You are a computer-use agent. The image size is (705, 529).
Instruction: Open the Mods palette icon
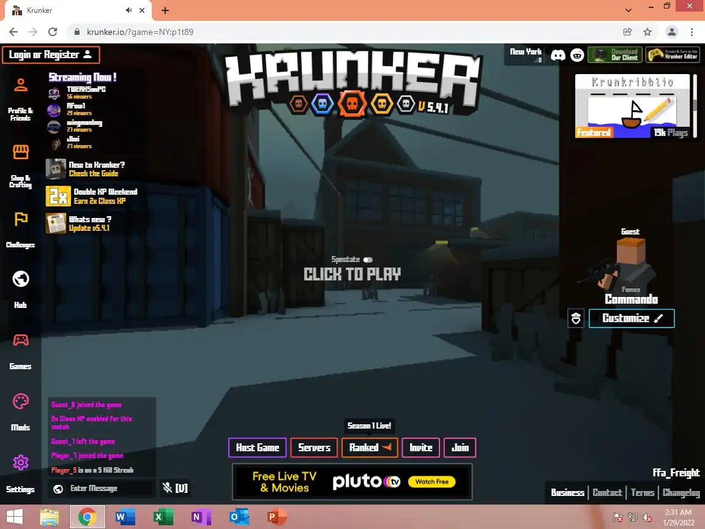tap(21, 401)
